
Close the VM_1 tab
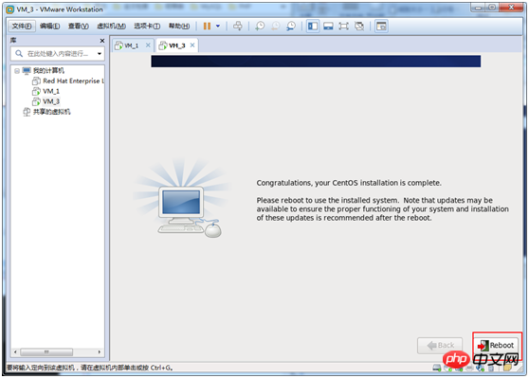pyautogui.click(x=148, y=45)
